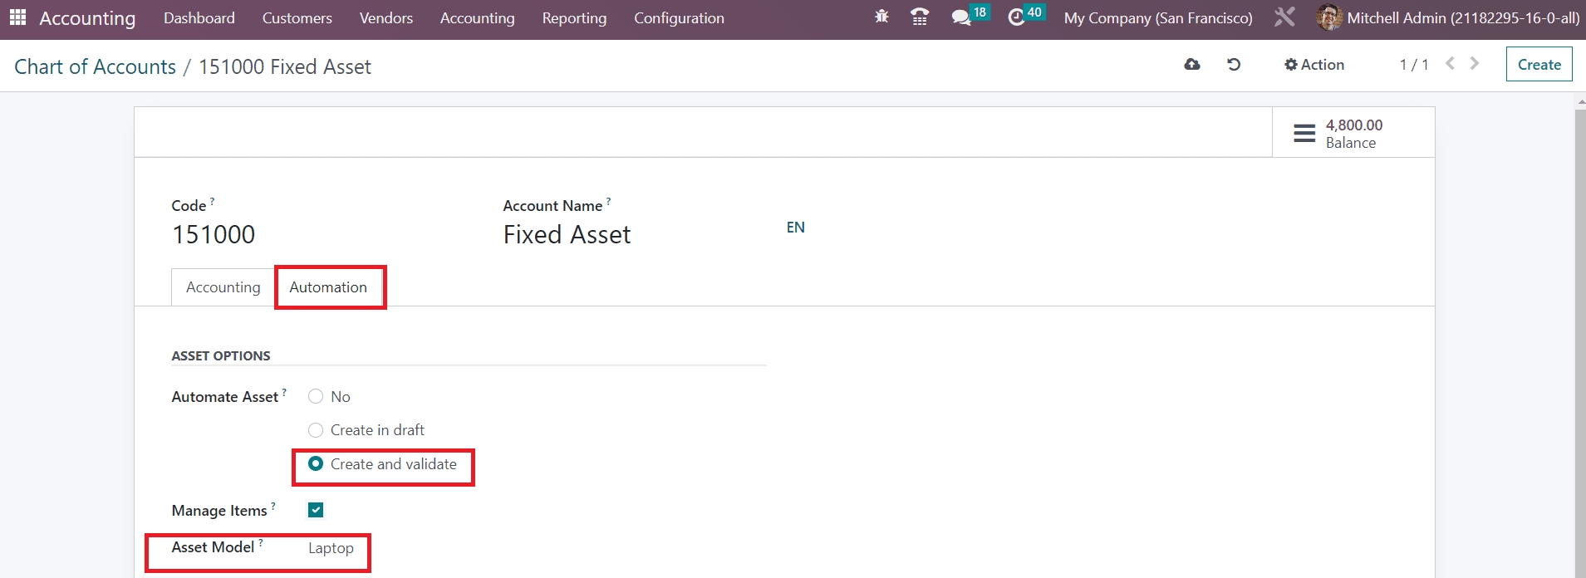Click the discard changes undo icon
Viewport: 1586px width, 578px height.
click(x=1234, y=65)
